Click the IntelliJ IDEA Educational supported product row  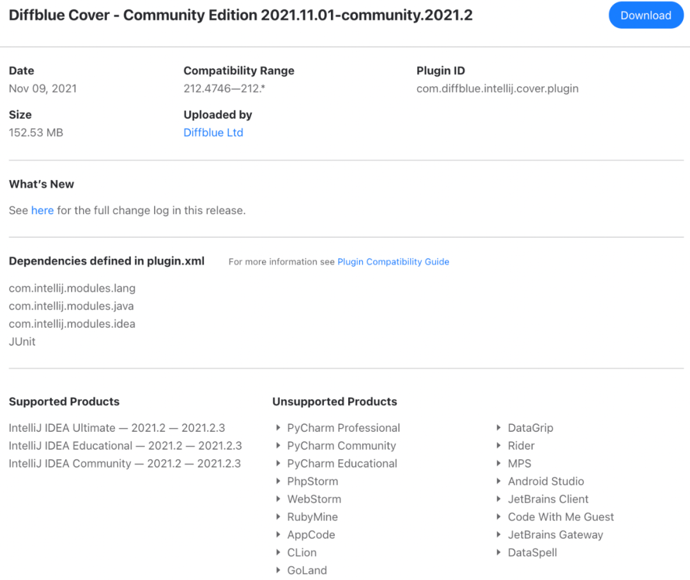tap(125, 446)
